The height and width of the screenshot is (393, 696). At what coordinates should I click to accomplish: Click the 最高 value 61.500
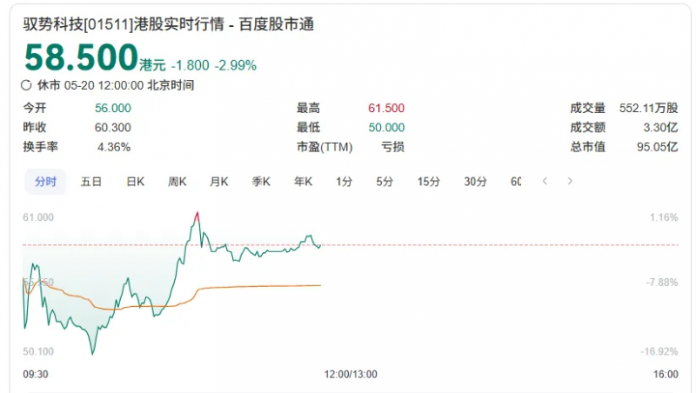click(386, 108)
